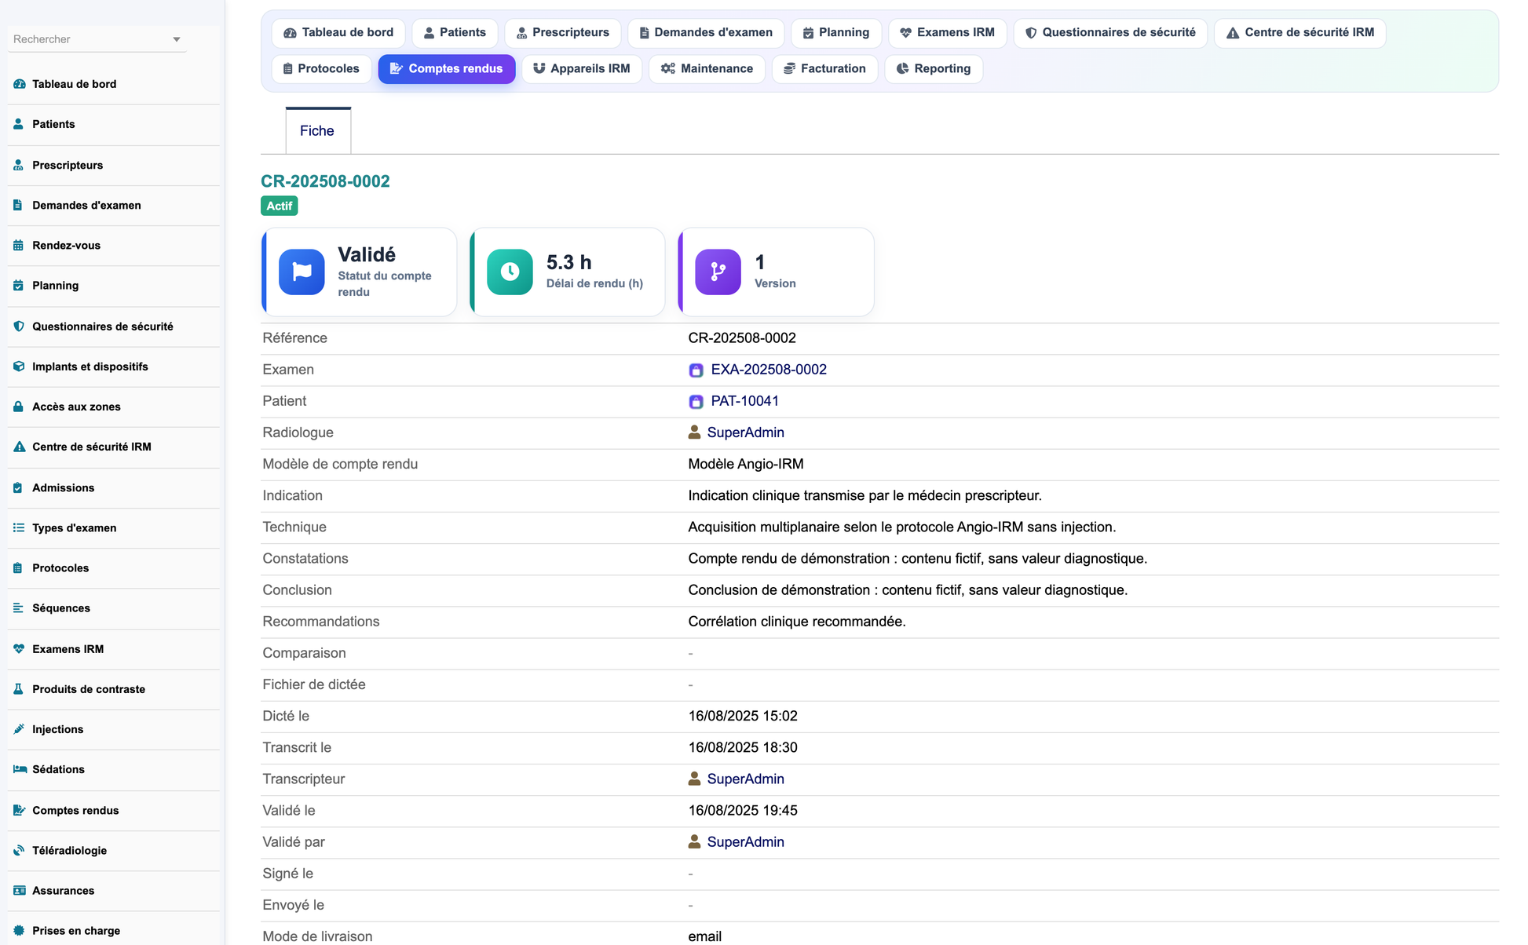Click the teal clock delay icon
This screenshot has height=945, width=1528.
(510, 272)
